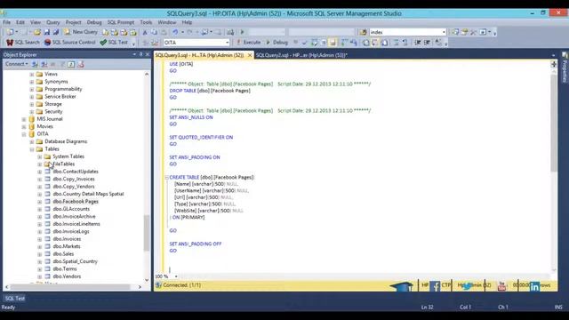Image resolution: width=569 pixels, height=320 pixels.
Task: Click Connect Object Explorer icon
Action: point(35,64)
